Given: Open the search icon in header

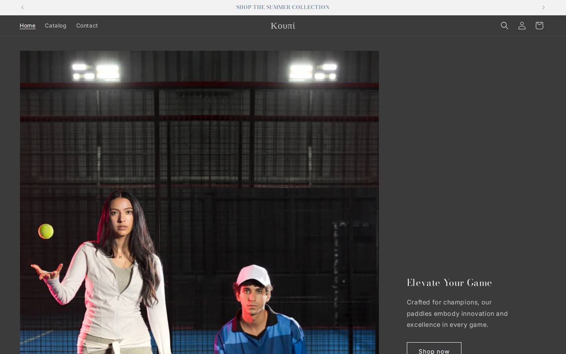Looking at the screenshot, I should pyautogui.click(x=504, y=26).
